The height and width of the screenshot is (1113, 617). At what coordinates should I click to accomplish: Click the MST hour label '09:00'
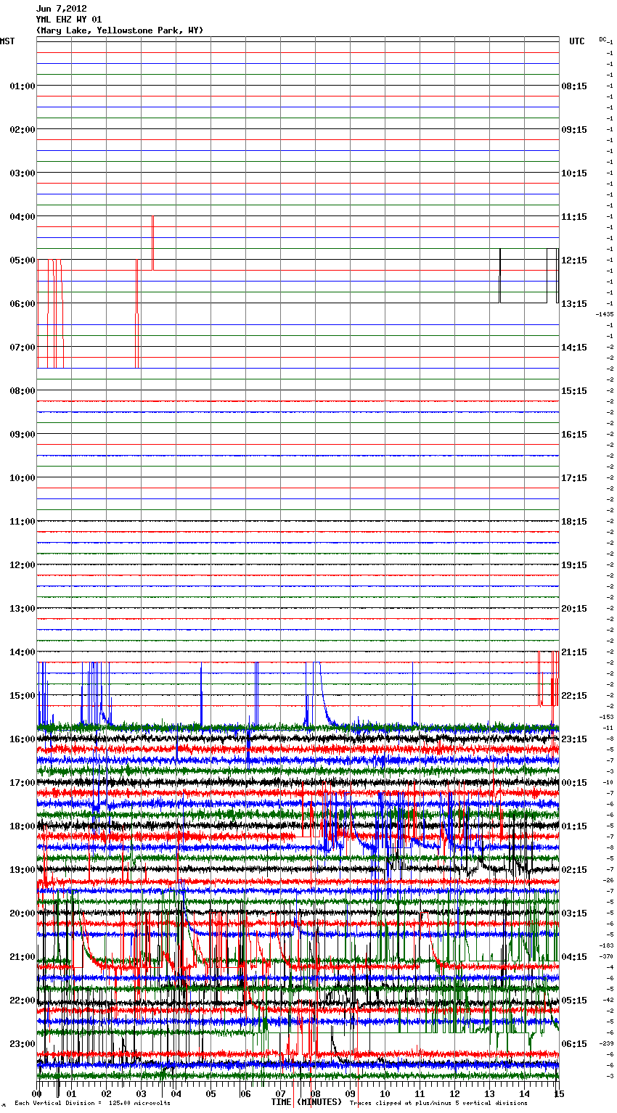(x=23, y=435)
